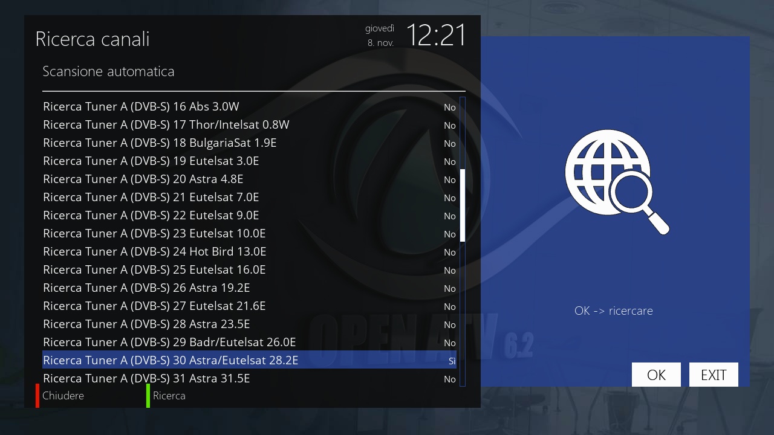Select row 26 Astra 19.2E
Viewport: 774px width, 435px height.
249,288
